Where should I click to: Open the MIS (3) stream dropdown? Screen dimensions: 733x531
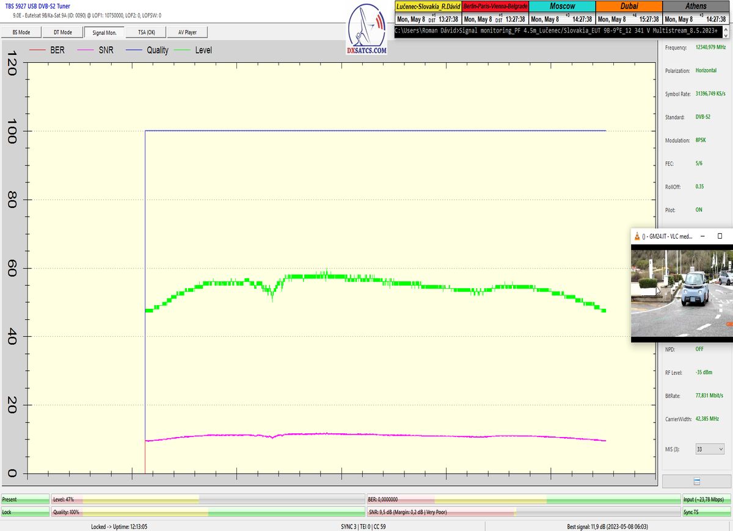click(x=710, y=449)
